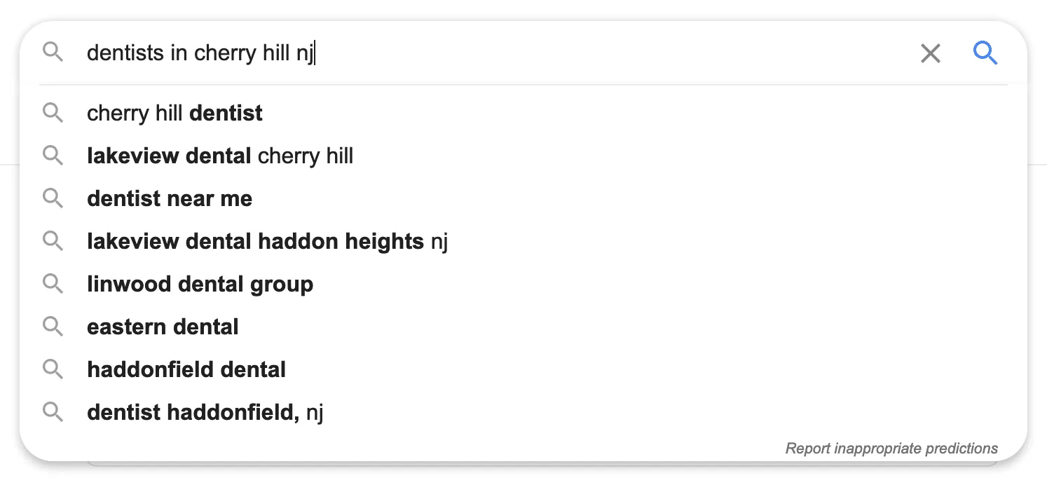The width and height of the screenshot is (1047, 485).
Task: Choose the 'dentist near me' suggestion
Action: coord(170,198)
